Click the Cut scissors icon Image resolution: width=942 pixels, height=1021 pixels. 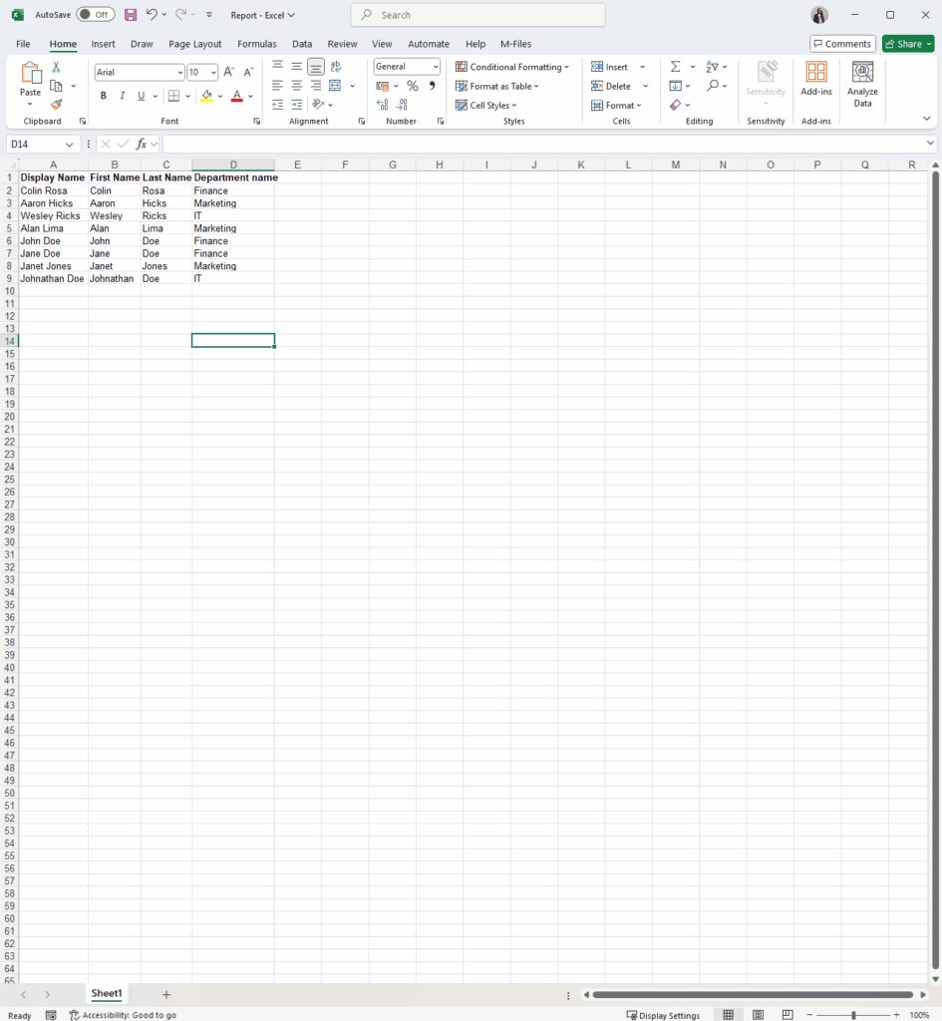[x=56, y=67]
